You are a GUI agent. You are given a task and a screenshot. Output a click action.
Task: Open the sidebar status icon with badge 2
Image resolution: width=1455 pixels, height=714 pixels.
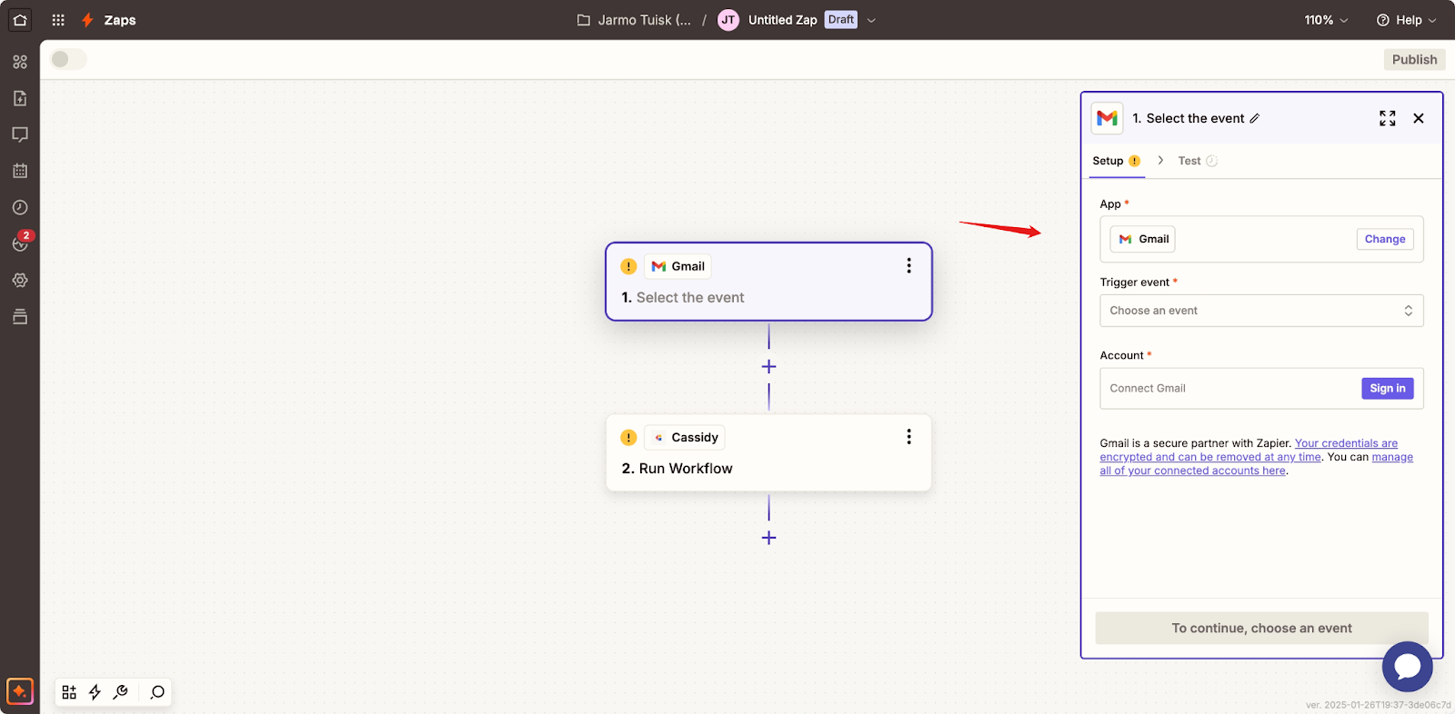click(20, 243)
